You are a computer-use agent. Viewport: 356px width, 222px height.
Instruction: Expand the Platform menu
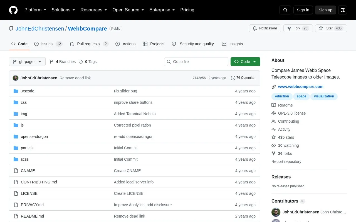coord(35,10)
